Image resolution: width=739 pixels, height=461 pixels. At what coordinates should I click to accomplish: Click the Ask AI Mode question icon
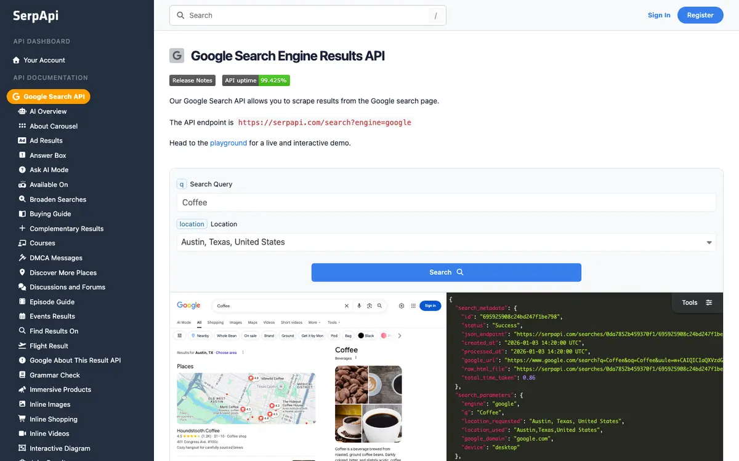pos(22,170)
